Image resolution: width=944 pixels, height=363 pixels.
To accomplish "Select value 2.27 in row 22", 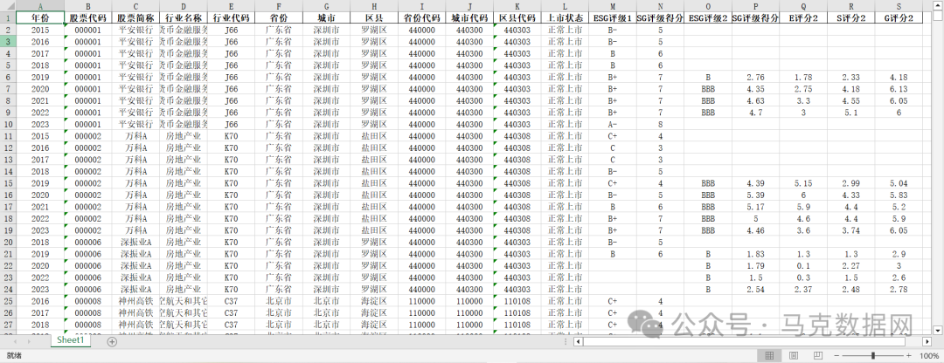I will tap(850, 265).
